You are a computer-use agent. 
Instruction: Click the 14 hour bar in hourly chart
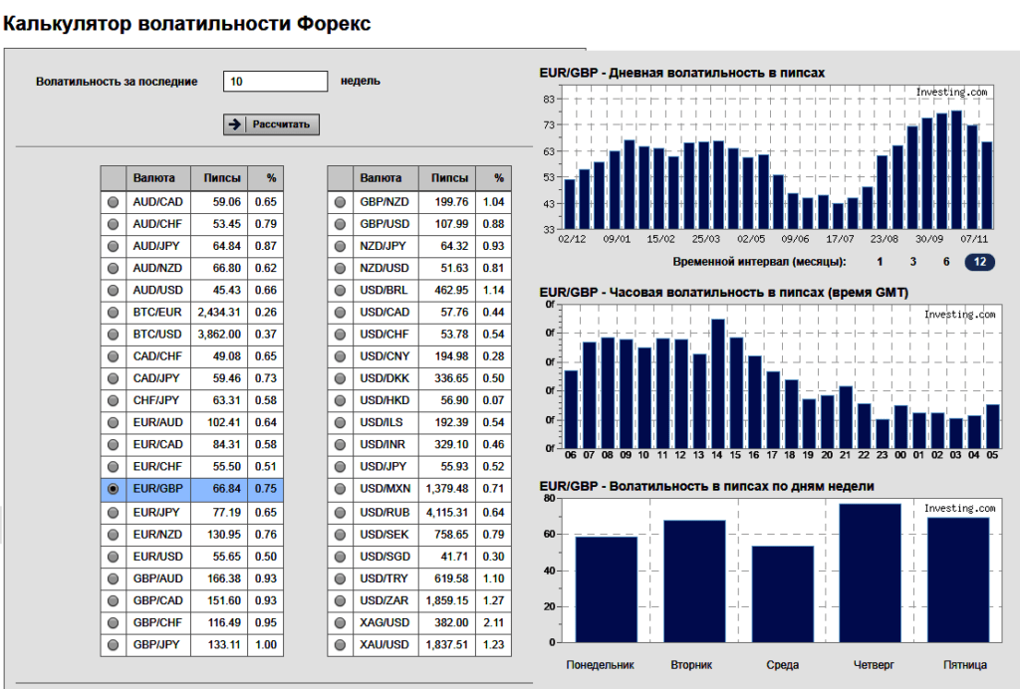pyautogui.click(x=717, y=383)
